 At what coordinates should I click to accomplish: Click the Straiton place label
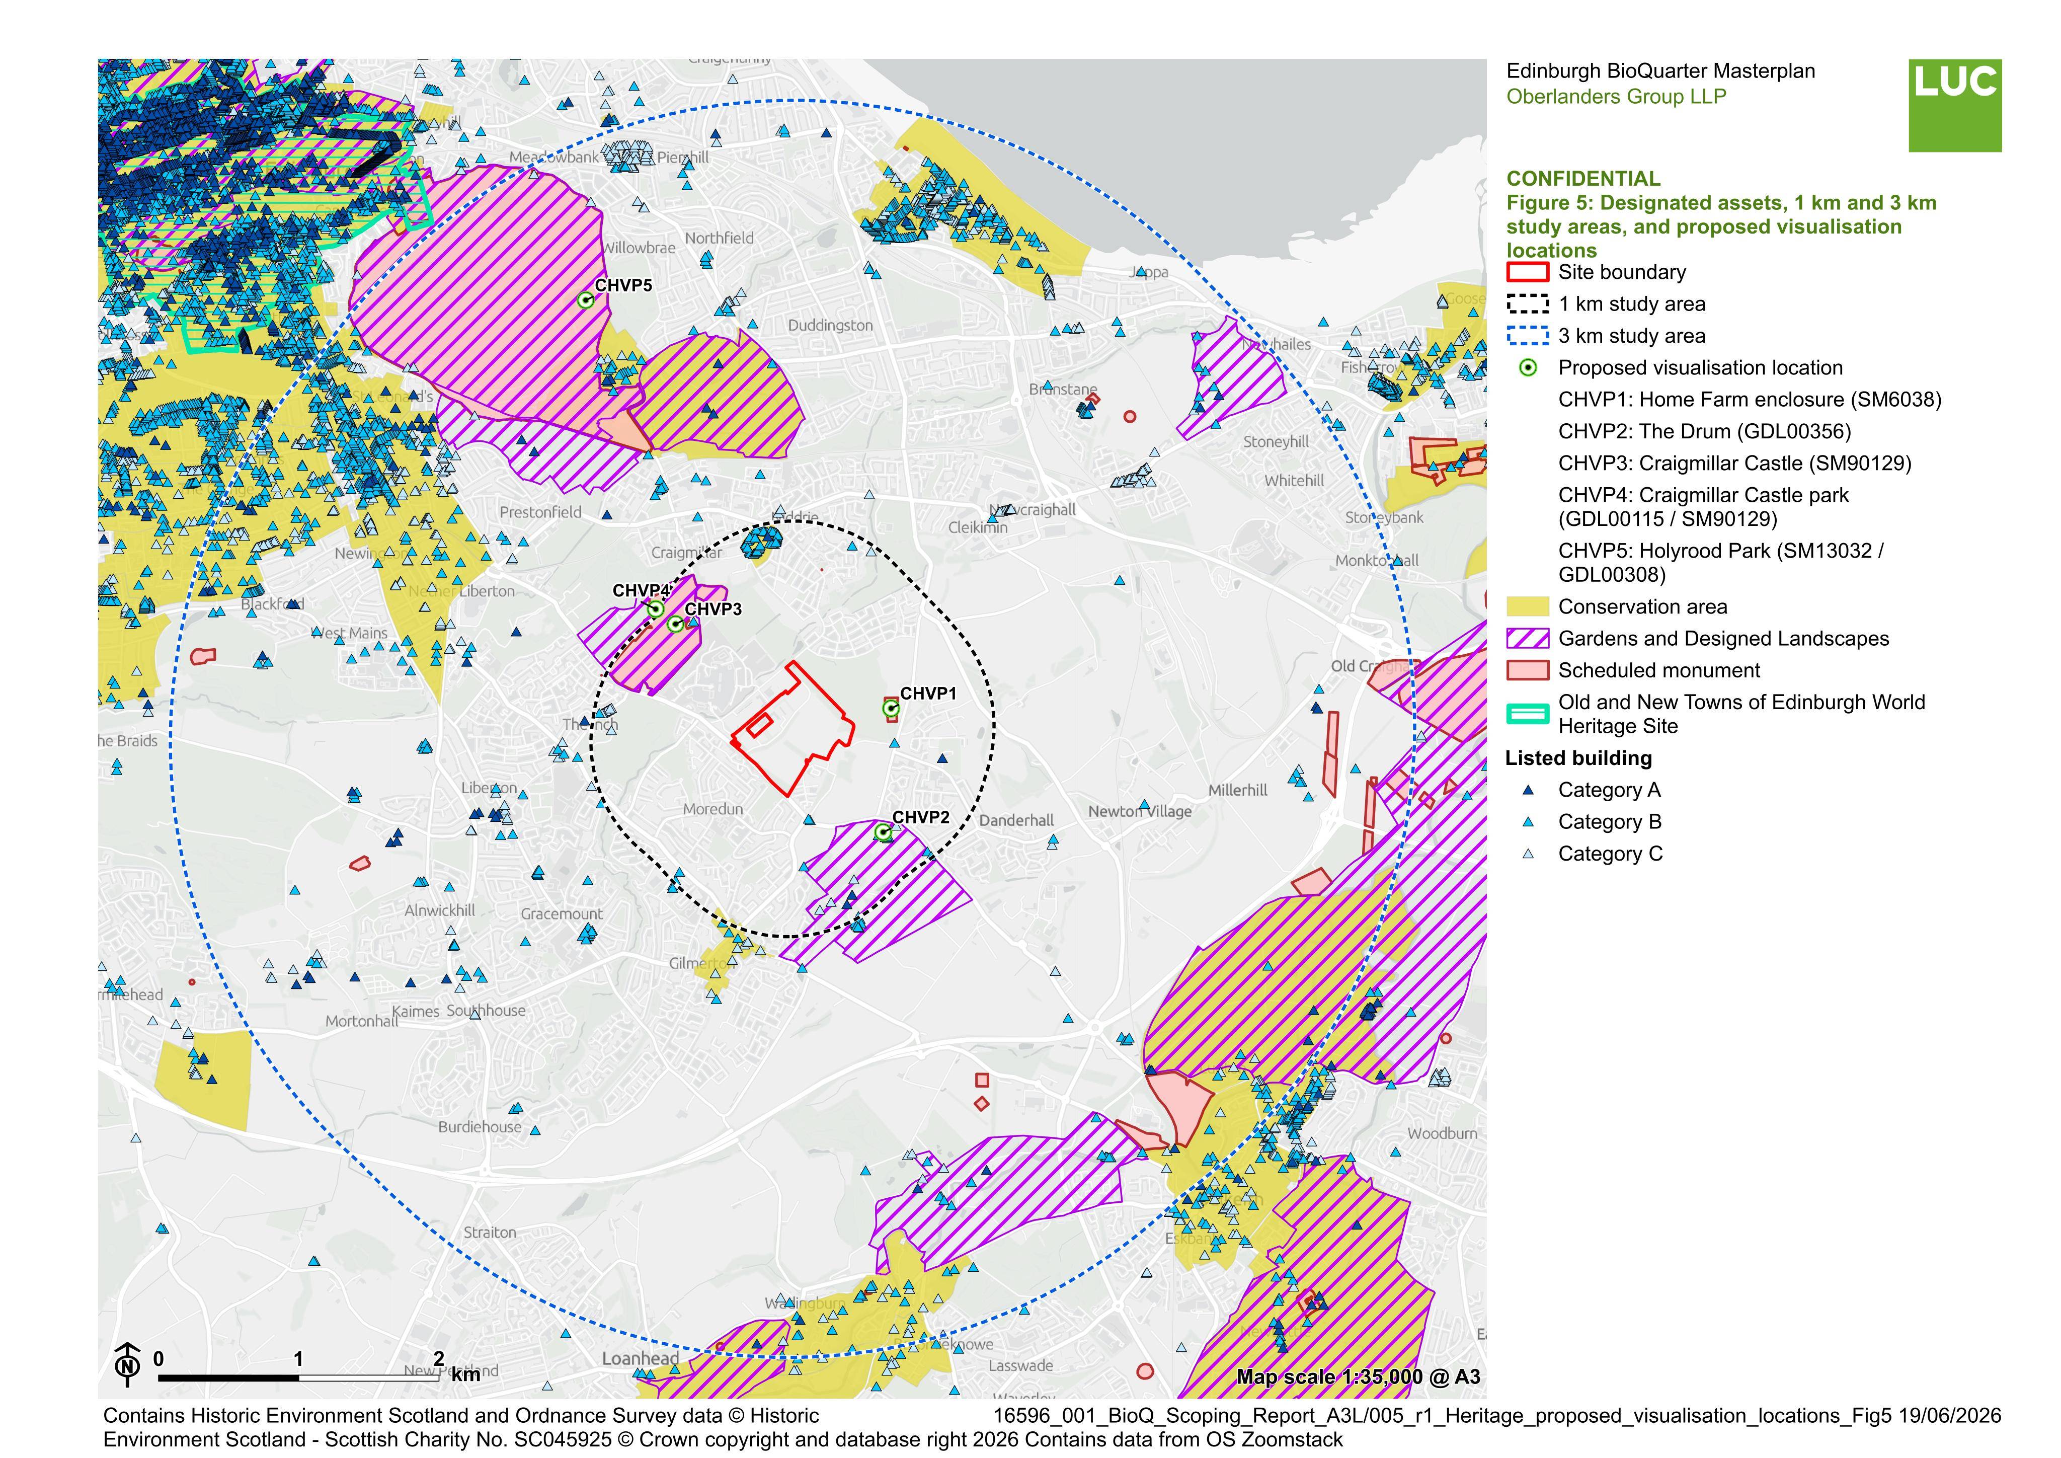click(490, 1233)
